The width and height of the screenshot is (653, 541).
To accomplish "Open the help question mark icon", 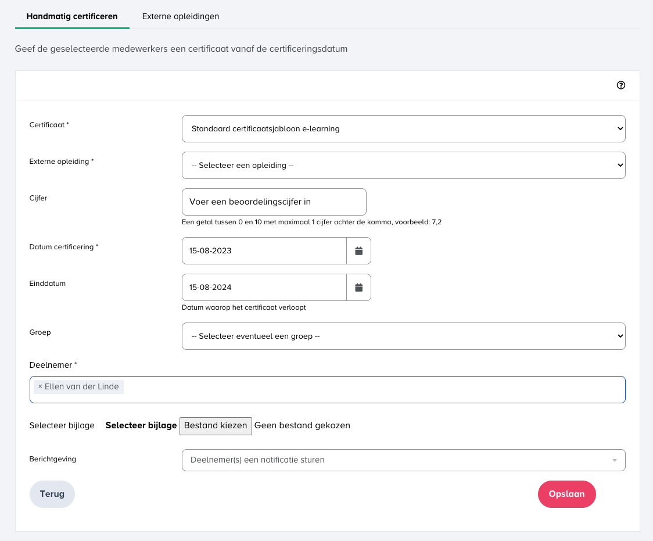I will [x=621, y=85].
